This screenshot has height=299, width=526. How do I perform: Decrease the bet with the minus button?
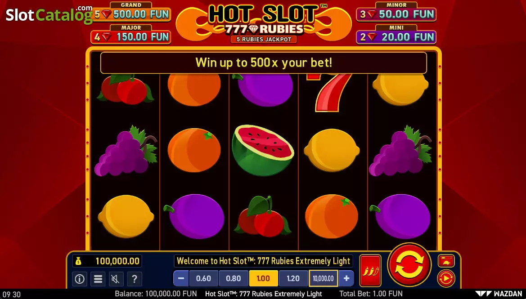click(181, 279)
